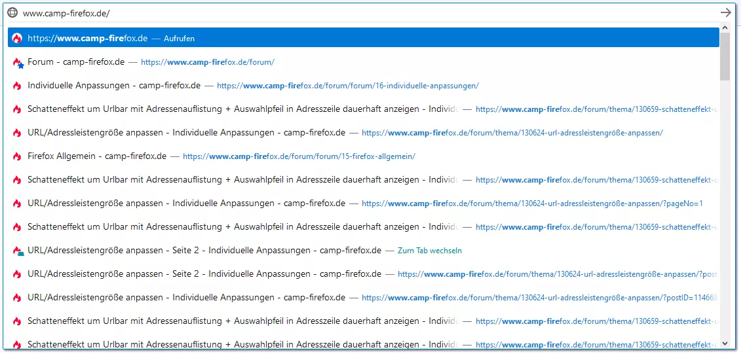Click the switch-to-tab favicon for Seite 2
The height and width of the screenshot is (354, 741).
(18, 251)
